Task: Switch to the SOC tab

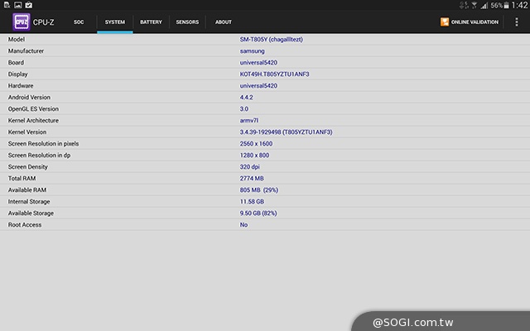Action: [x=79, y=22]
